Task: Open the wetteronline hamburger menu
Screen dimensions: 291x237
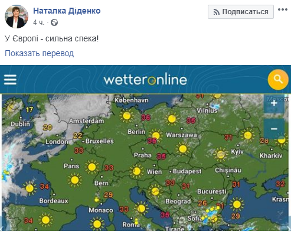Action: tap(10, 79)
